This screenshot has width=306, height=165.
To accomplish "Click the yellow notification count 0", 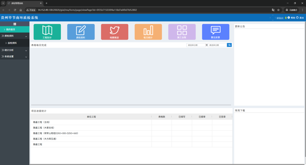I will [x=286, y=18].
